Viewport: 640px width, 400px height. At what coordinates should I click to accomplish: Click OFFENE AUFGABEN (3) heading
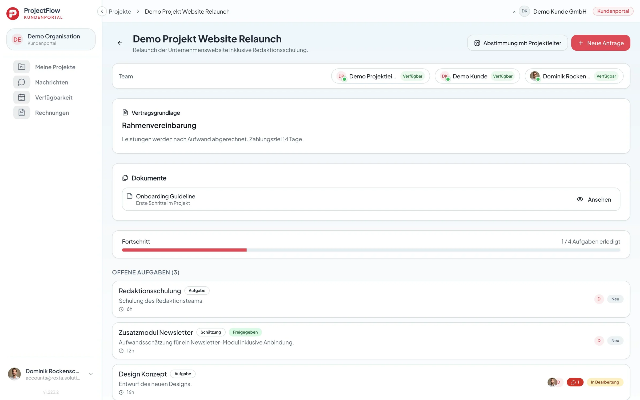pos(146,272)
